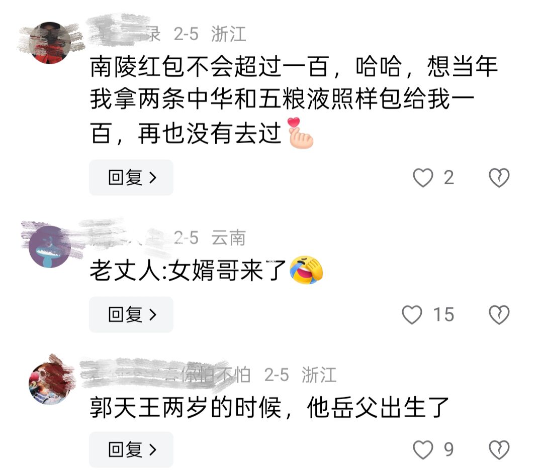Screen dimensions: 543x474
Task: Dislike the 南陵红包 comment using broken heart
Action: click(x=499, y=178)
